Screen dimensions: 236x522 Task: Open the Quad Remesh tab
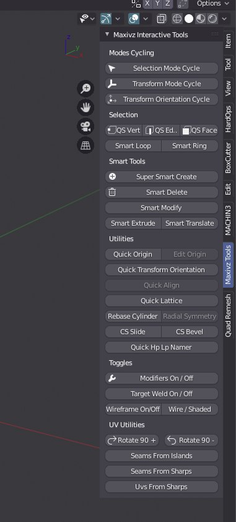click(x=228, y=316)
